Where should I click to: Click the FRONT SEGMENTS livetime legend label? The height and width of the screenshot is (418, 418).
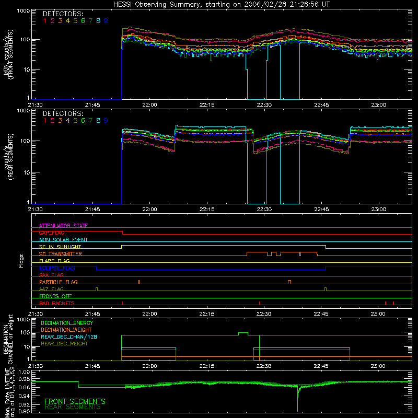tap(75, 401)
